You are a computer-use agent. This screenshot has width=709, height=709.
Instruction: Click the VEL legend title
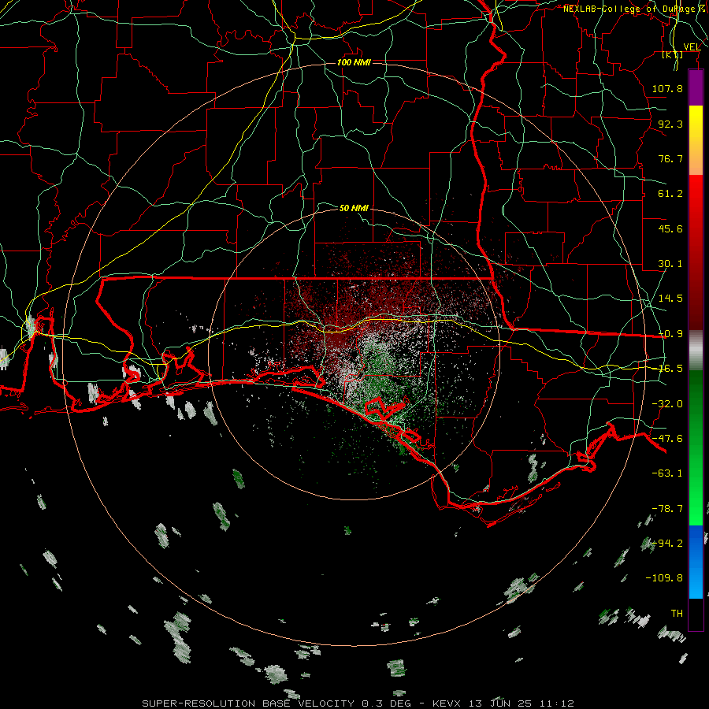click(x=692, y=46)
